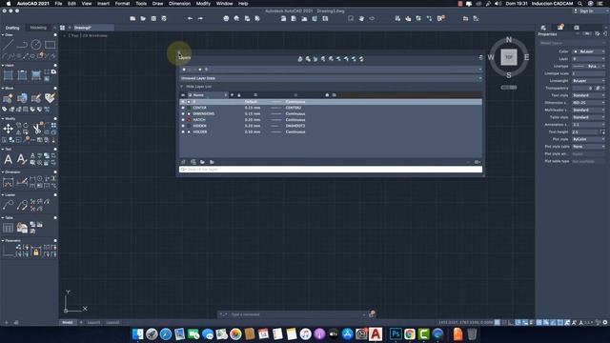Toggle visibility of CENTER layer

(183, 108)
